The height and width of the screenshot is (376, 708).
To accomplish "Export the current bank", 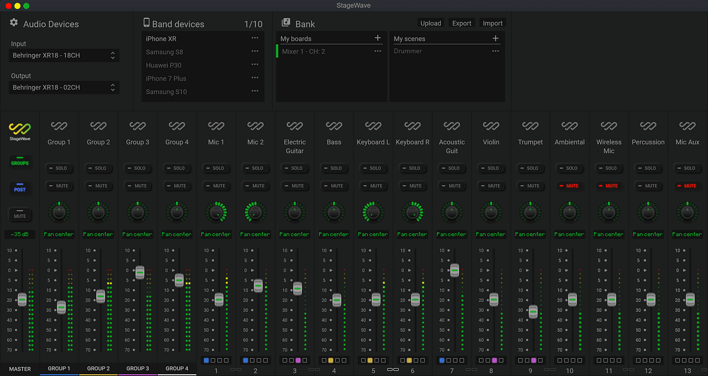I will coord(461,23).
